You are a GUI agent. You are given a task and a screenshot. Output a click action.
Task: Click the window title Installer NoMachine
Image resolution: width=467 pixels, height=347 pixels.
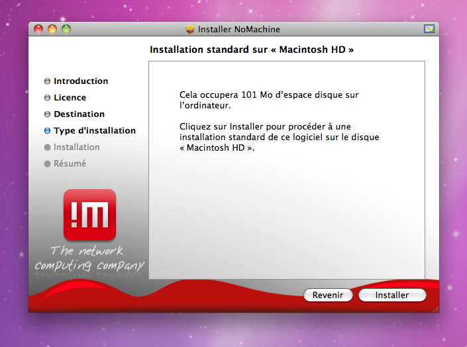tap(239, 29)
